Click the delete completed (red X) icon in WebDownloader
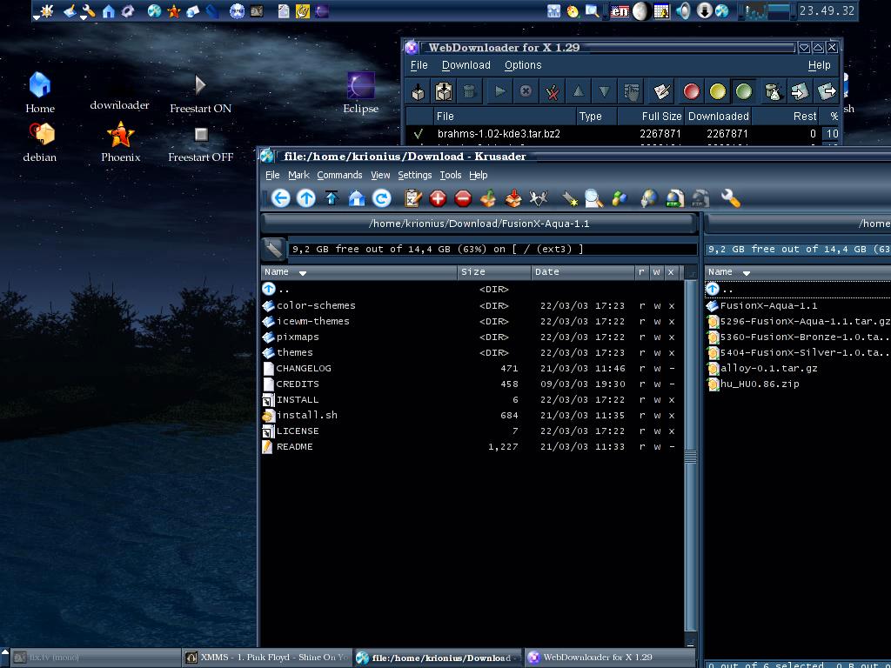Image resolution: width=891 pixels, height=668 pixels. pos(552,91)
